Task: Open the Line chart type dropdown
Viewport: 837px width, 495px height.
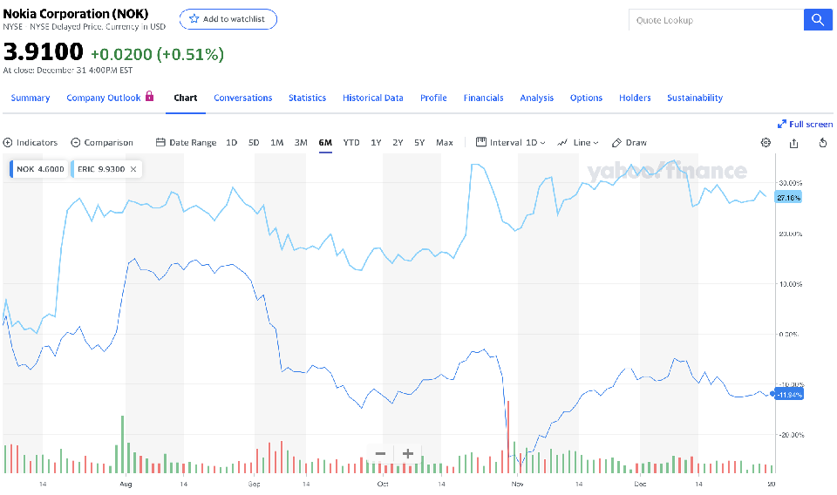Action: [578, 143]
